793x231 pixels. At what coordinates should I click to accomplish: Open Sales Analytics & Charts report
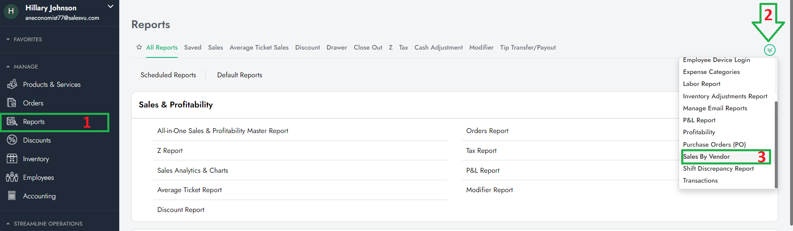(x=193, y=170)
